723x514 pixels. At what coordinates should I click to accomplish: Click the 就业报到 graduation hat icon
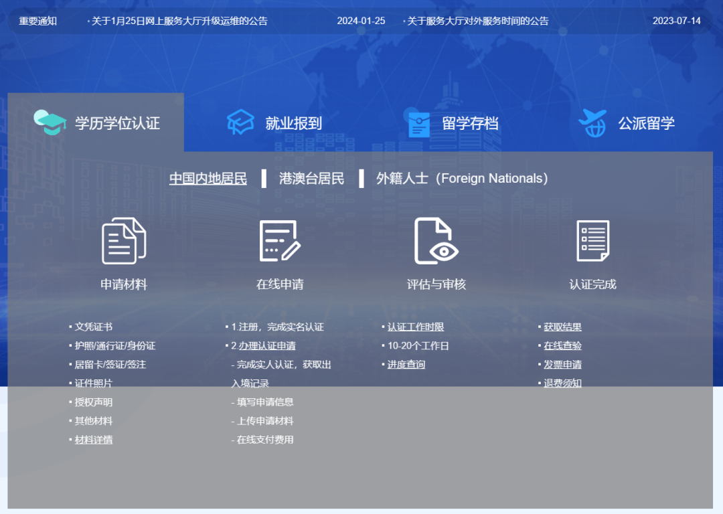(240, 122)
